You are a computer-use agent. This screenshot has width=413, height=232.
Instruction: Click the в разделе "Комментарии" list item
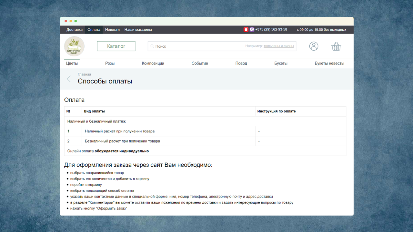click(x=182, y=203)
